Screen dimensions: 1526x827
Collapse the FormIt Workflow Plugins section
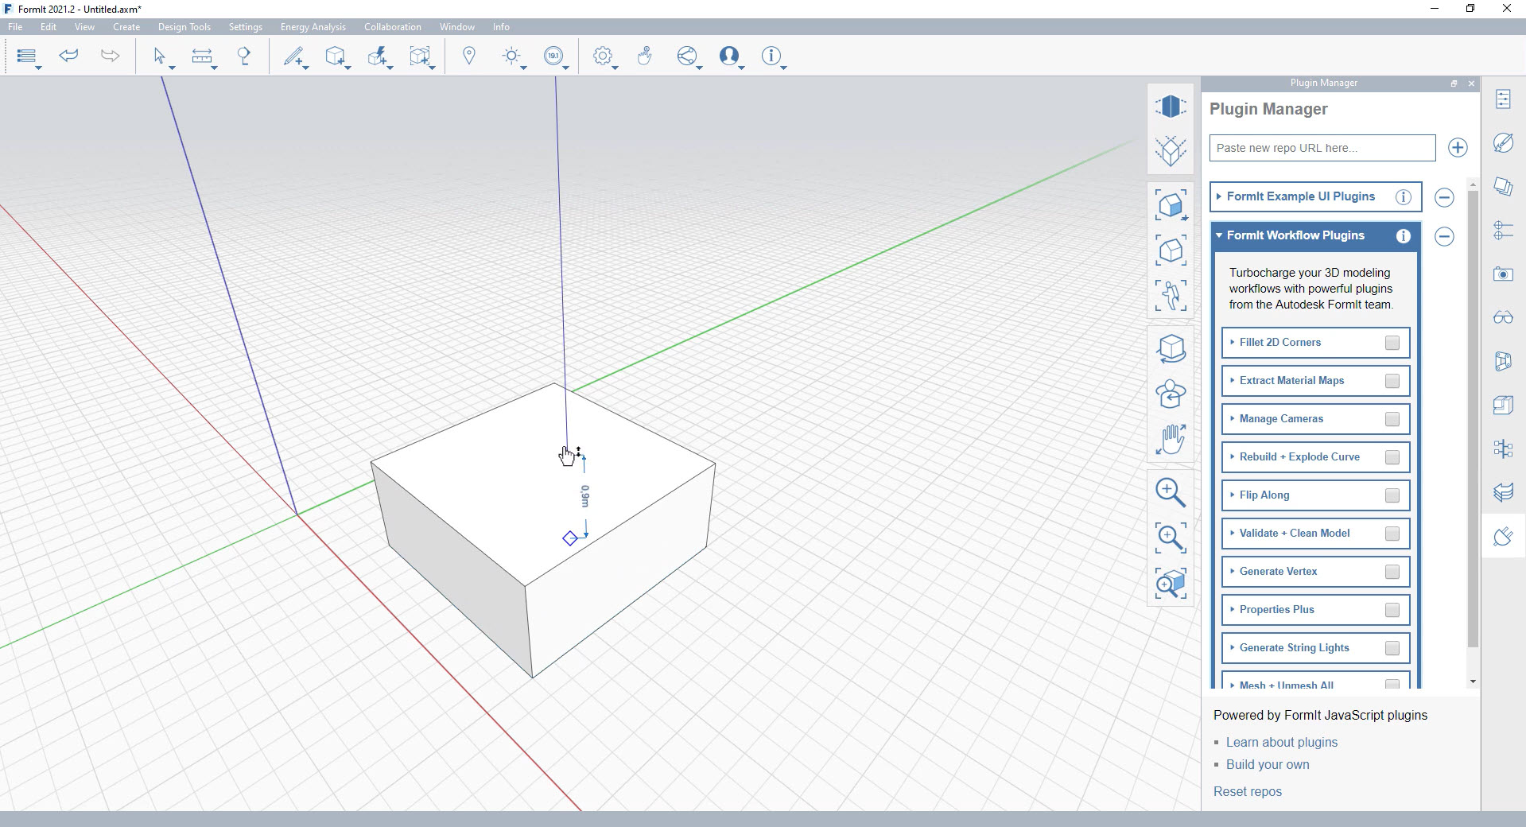coord(1295,235)
